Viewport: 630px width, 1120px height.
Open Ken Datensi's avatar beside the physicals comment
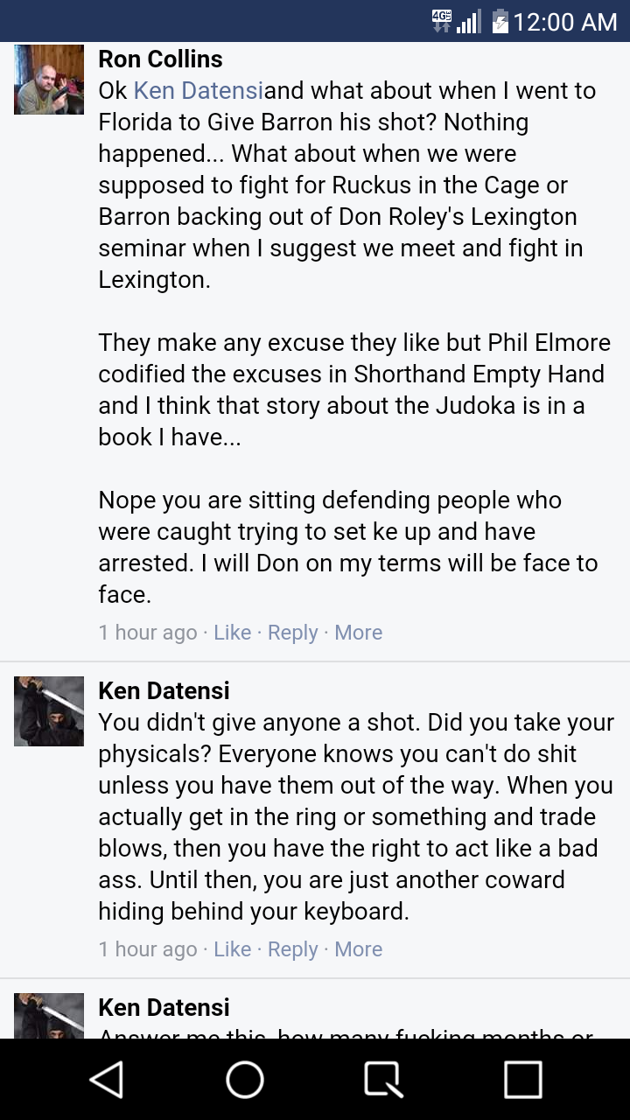point(49,711)
